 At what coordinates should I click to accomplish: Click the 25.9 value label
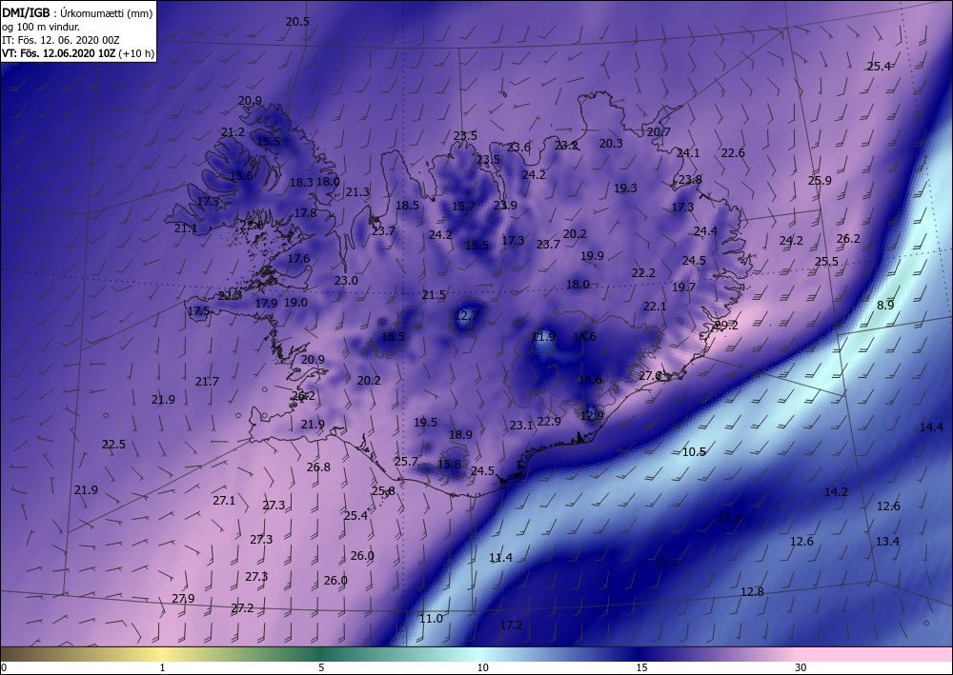pos(820,180)
